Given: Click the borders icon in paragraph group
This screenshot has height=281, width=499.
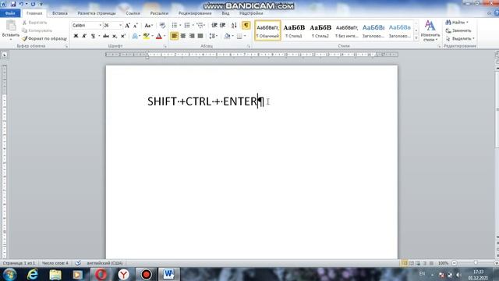Looking at the screenshot, I should tap(239, 36).
